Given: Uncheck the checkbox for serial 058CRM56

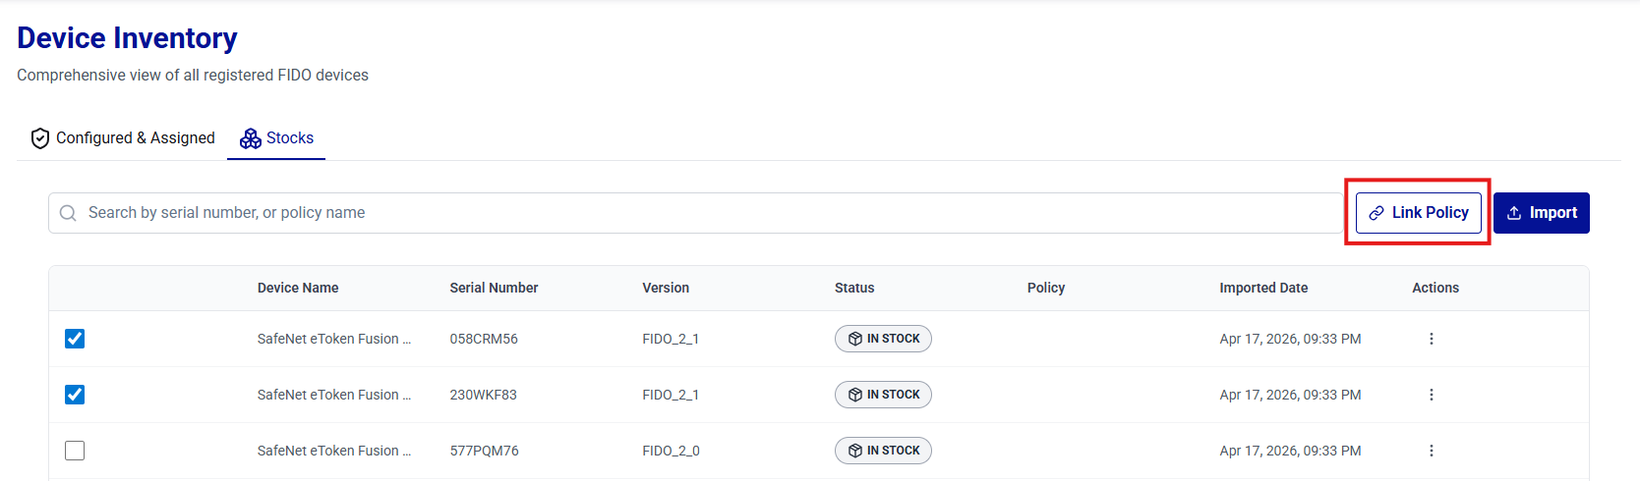Looking at the screenshot, I should pos(75,339).
